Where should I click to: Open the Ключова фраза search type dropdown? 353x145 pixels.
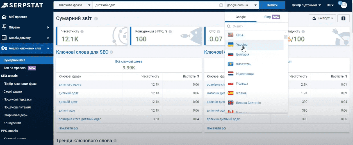click(x=73, y=5)
